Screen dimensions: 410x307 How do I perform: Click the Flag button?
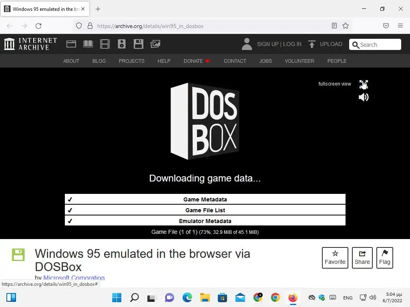pyautogui.click(x=385, y=258)
